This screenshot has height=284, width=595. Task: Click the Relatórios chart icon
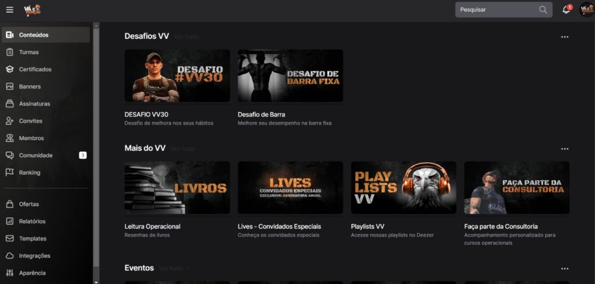[9, 221]
